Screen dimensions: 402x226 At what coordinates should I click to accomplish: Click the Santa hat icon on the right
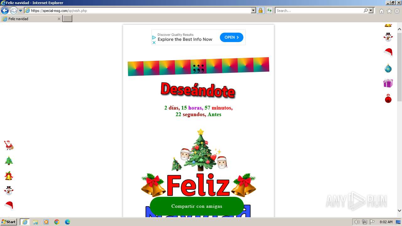(388, 52)
